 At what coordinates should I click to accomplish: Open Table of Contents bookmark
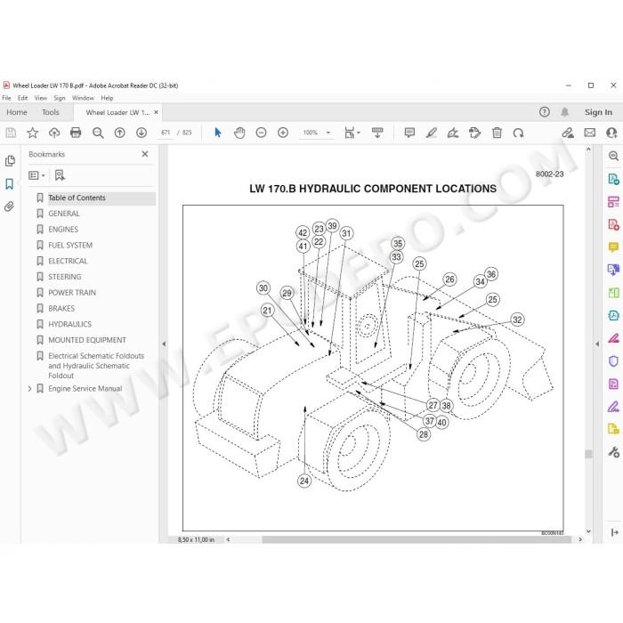point(77,198)
